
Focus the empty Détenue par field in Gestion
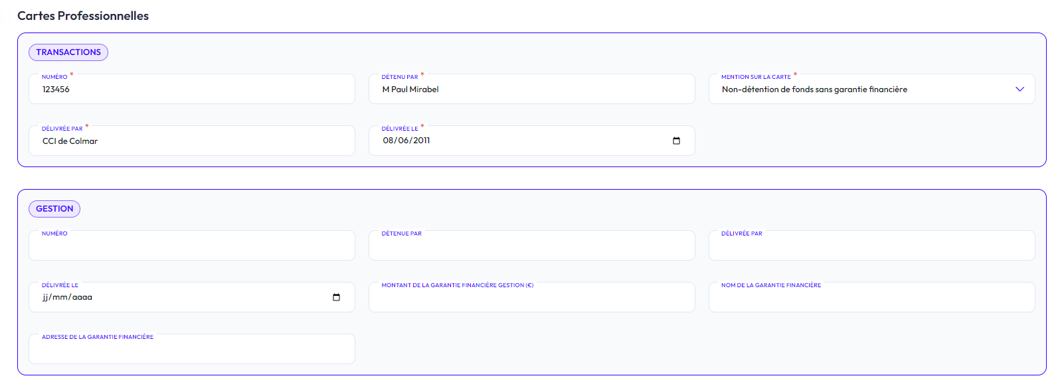(531, 246)
